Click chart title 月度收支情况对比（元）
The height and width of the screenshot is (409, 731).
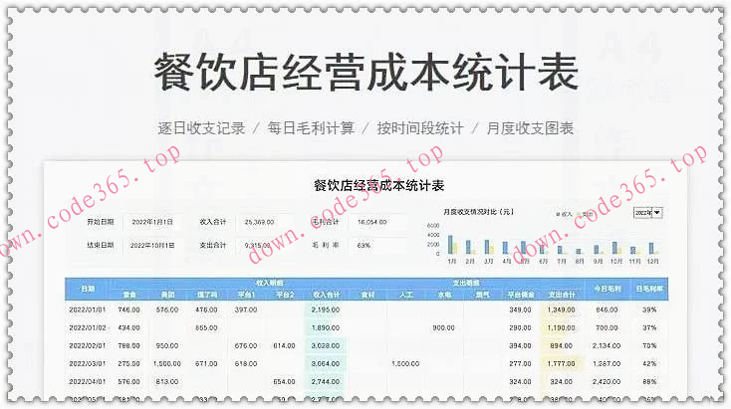478,212
